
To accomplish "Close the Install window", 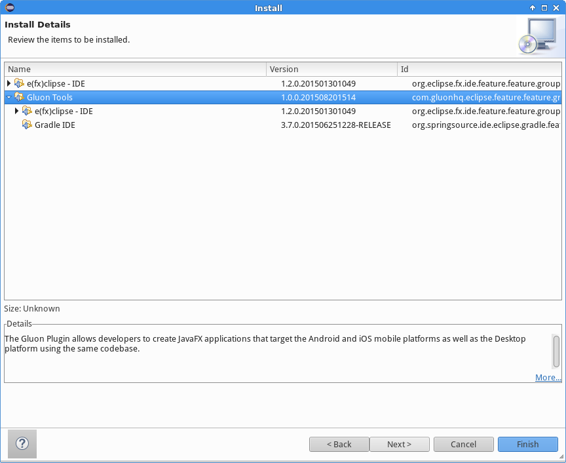I will click(556, 8).
